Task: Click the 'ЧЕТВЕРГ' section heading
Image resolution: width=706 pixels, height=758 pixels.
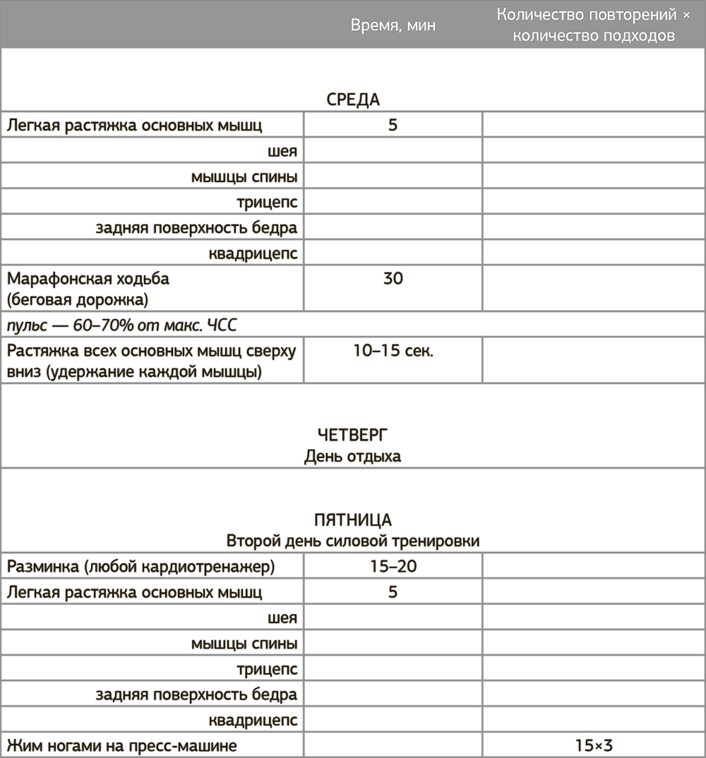Action: point(353,435)
